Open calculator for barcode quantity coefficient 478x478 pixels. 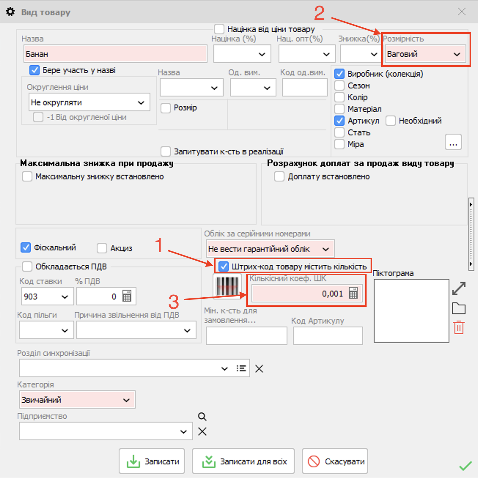tap(353, 293)
